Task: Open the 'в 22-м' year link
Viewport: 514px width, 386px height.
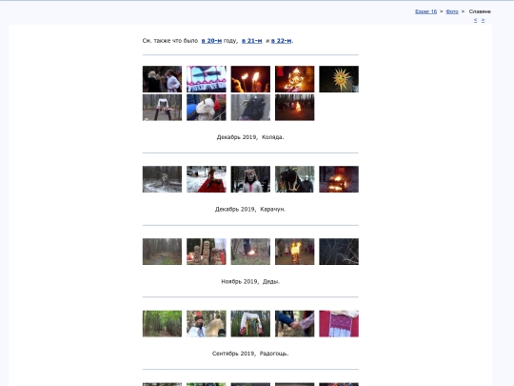Action: (x=281, y=41)
